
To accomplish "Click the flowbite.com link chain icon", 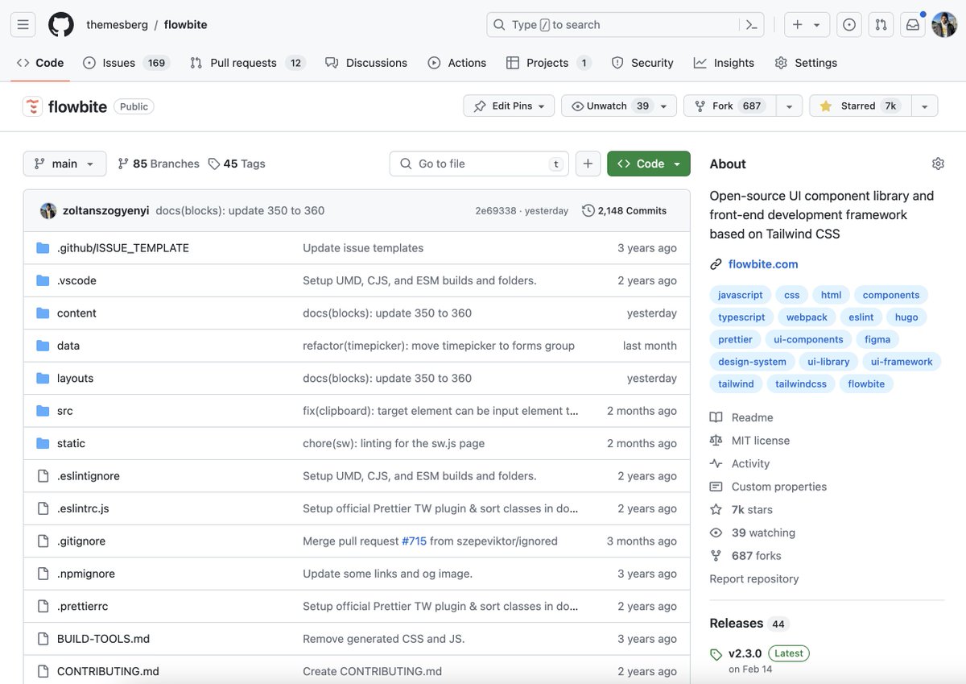I will (716, 264).
